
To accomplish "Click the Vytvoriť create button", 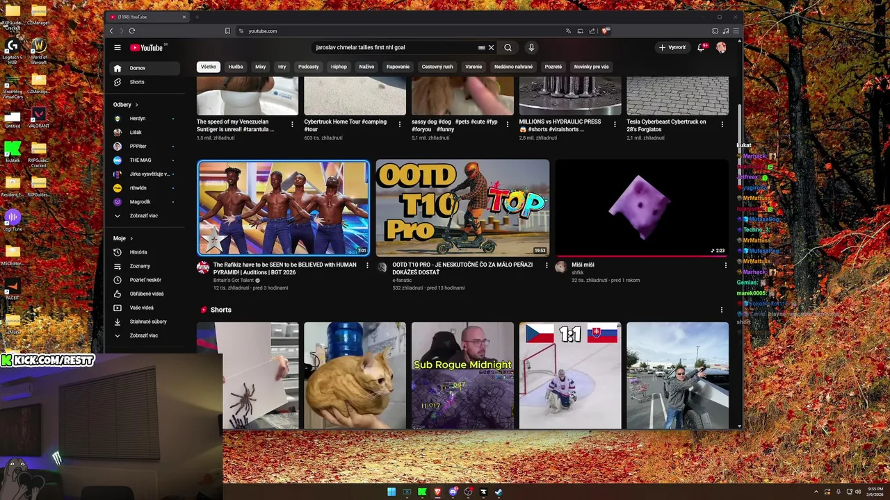I will (x=672, y=47).
